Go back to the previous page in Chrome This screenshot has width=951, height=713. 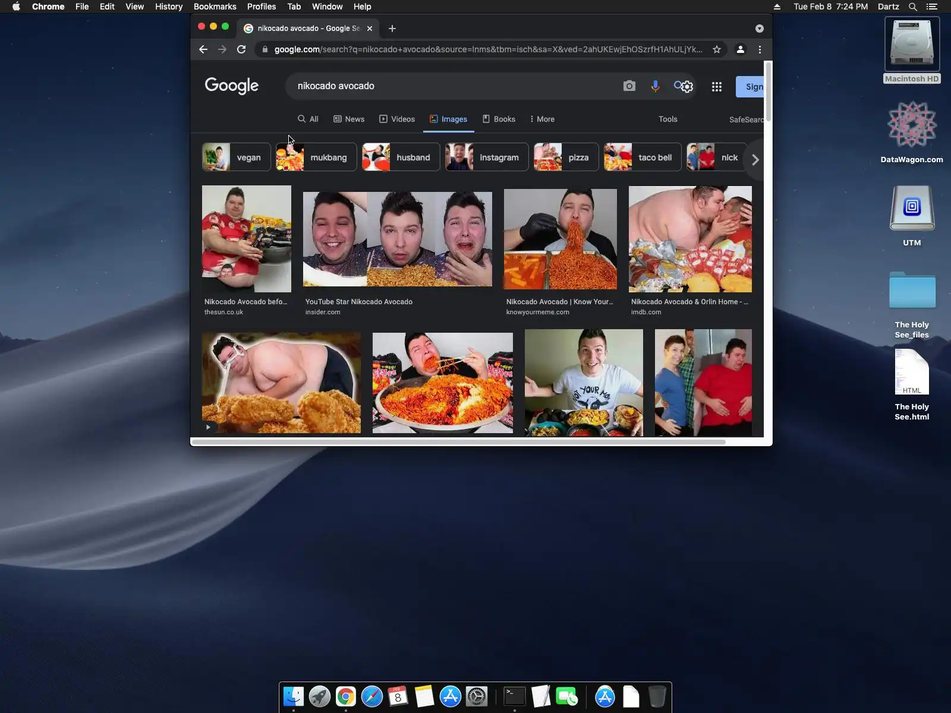point(203,49)
